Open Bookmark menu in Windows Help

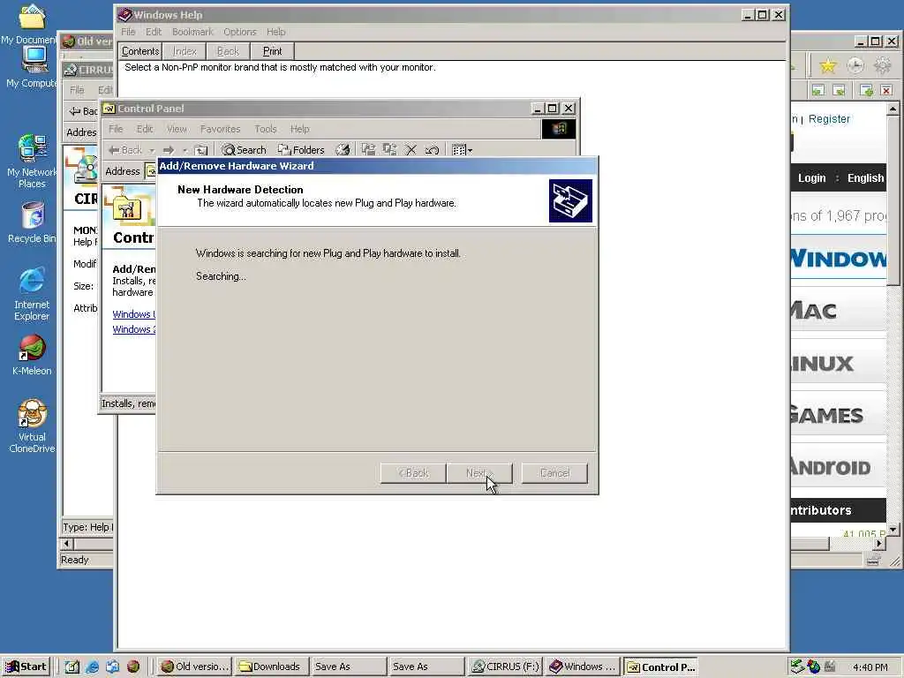[192, 32]
